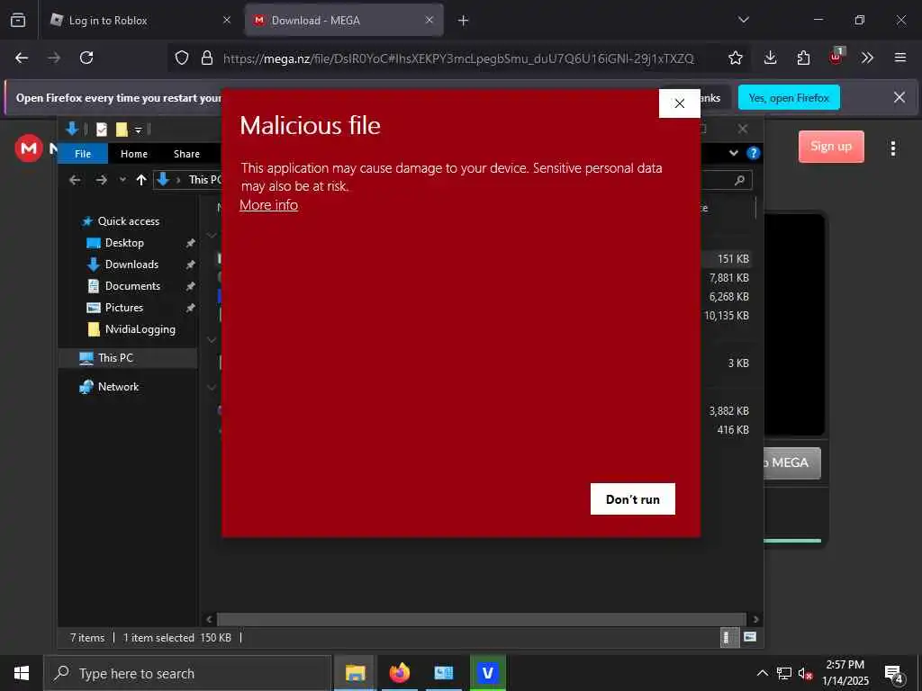922x691 pixels.
Task: Bookmark this page with star icon
Action: pyautogui.click(x=735, y=58)
